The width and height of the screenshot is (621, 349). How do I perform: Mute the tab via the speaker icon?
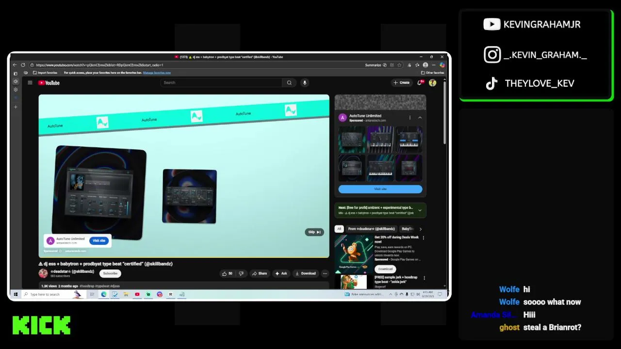pos(16,81)
